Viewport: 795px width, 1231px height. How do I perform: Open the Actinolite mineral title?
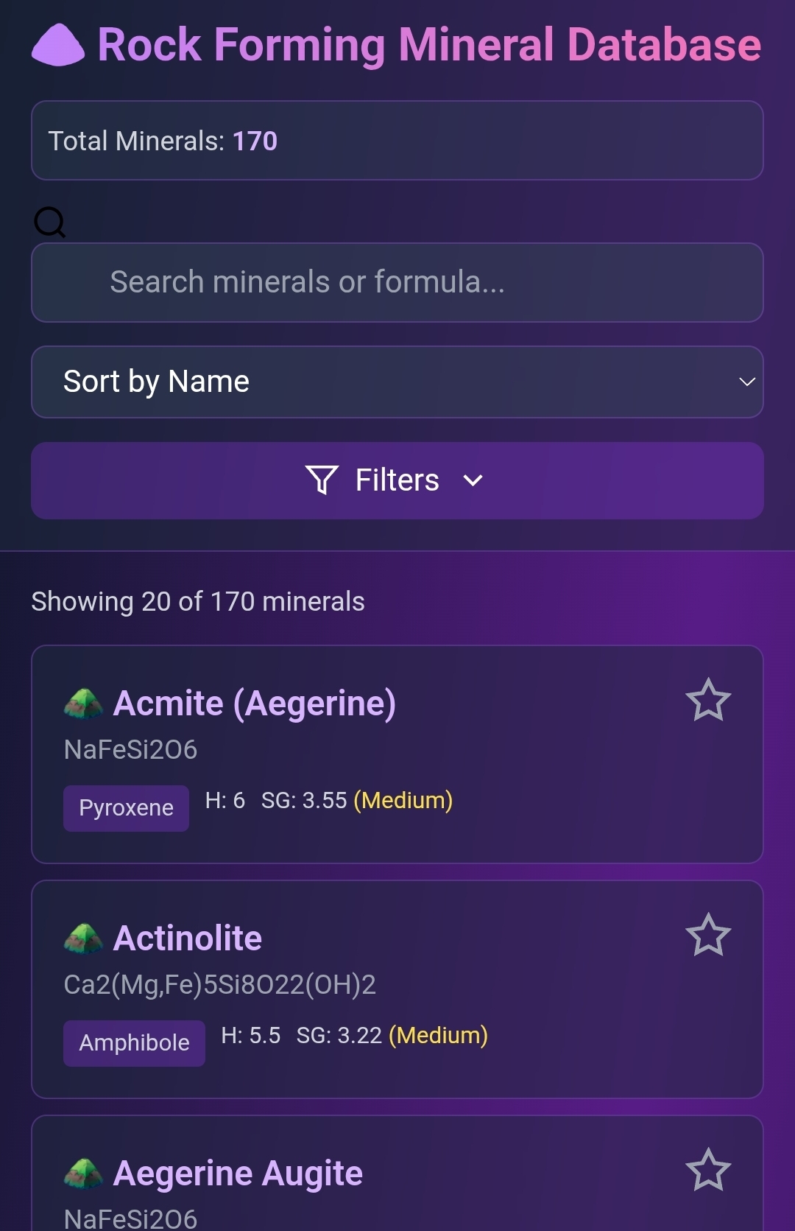[188, 939]
